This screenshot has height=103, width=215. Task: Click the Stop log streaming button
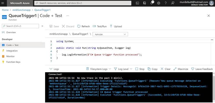click(140, 69)
